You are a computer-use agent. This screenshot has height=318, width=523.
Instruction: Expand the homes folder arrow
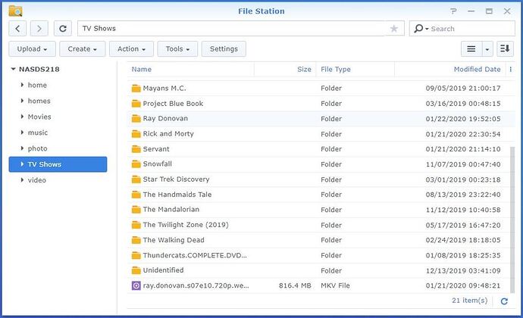pos(22,101)
